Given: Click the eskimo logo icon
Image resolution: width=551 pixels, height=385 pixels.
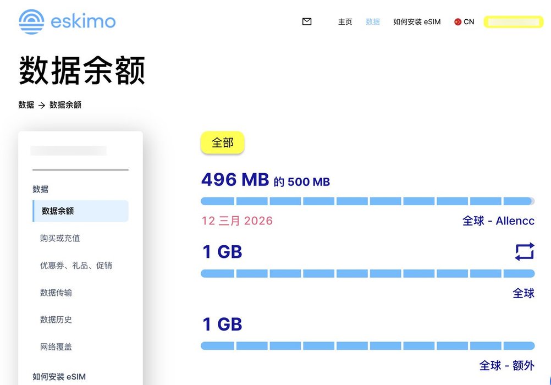Looking at the screenshot, I should point(32,22).
